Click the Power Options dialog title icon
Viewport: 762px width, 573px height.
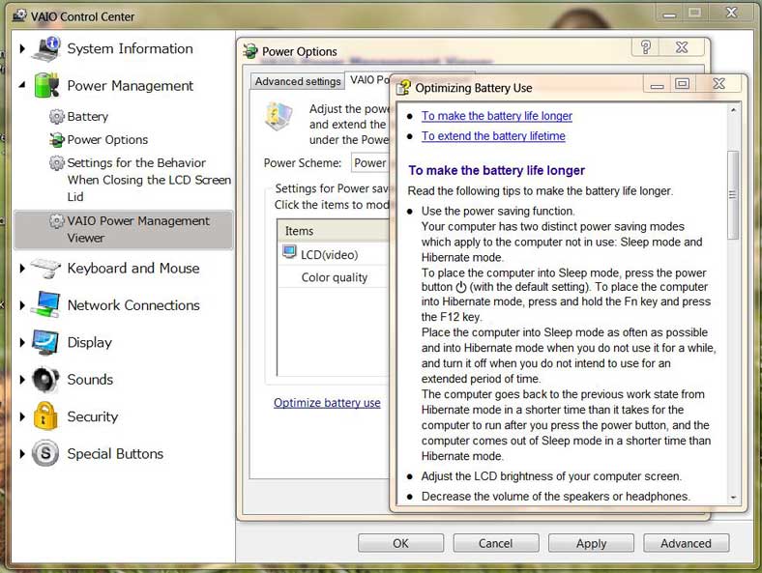point(250,51)
